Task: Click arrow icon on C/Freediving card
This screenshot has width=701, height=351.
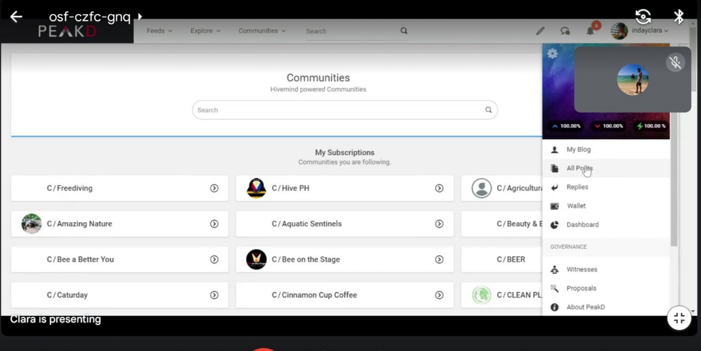Action: [214, 188]
